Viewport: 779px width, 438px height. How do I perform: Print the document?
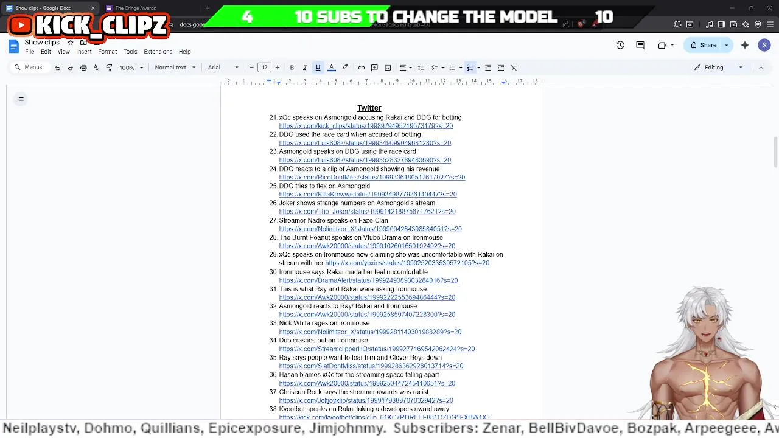[83, 68]
